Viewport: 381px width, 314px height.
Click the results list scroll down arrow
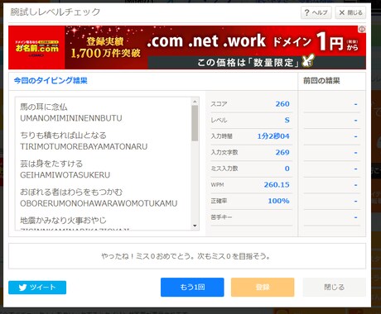[195, 226]
